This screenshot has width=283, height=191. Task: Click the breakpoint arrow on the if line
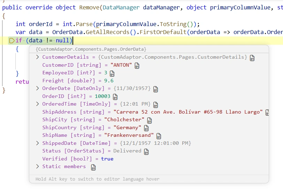(12, 41)
